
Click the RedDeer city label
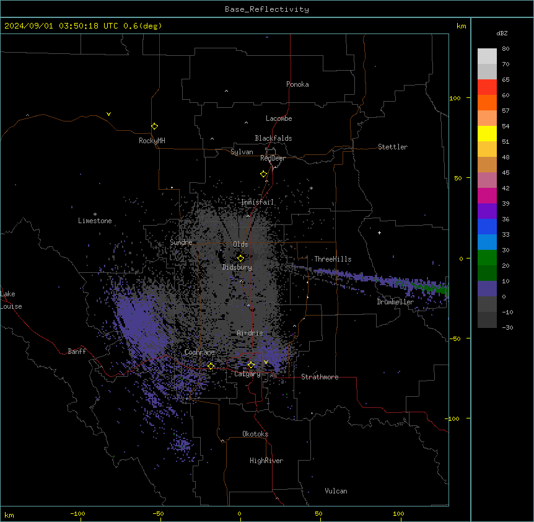pyautogui.click(x=273, y=158)
